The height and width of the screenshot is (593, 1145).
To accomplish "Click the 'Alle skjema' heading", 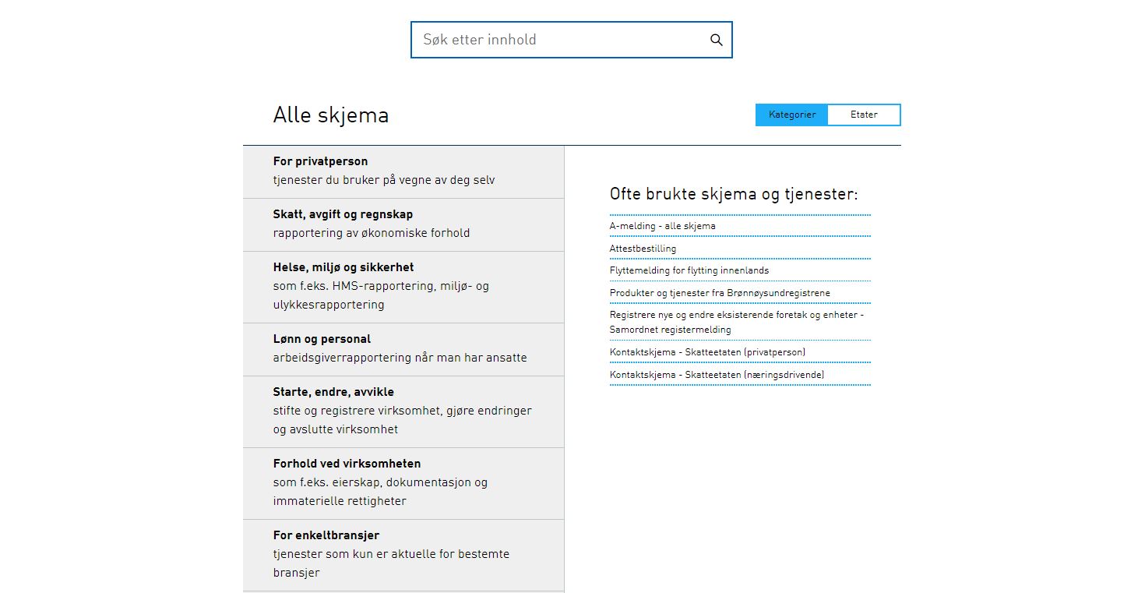I will pyautogui.click(x=330, y=115).
